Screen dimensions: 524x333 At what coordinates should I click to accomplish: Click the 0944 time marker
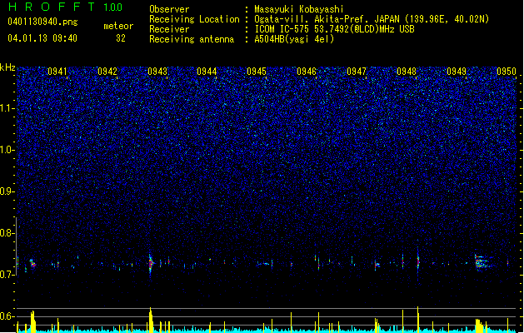click(207, 72)
